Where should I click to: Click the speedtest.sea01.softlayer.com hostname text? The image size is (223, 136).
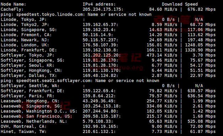tap(53, 81)
